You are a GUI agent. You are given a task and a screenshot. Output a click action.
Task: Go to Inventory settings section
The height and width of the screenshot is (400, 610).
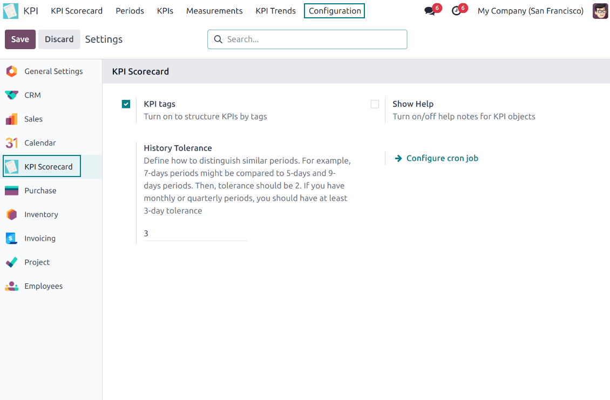[x=41, y=214]
